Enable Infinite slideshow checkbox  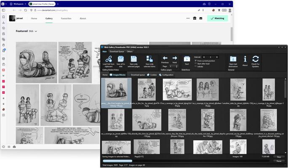tap(196, 66)
